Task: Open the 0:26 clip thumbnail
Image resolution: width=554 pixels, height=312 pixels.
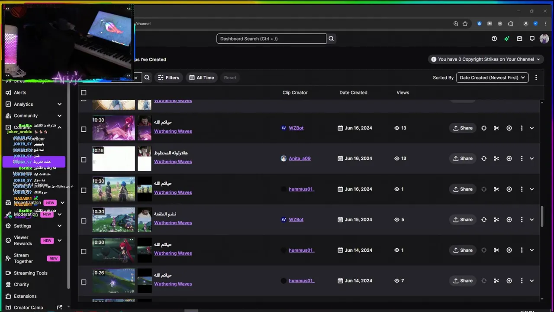Action: coord(114,281)
